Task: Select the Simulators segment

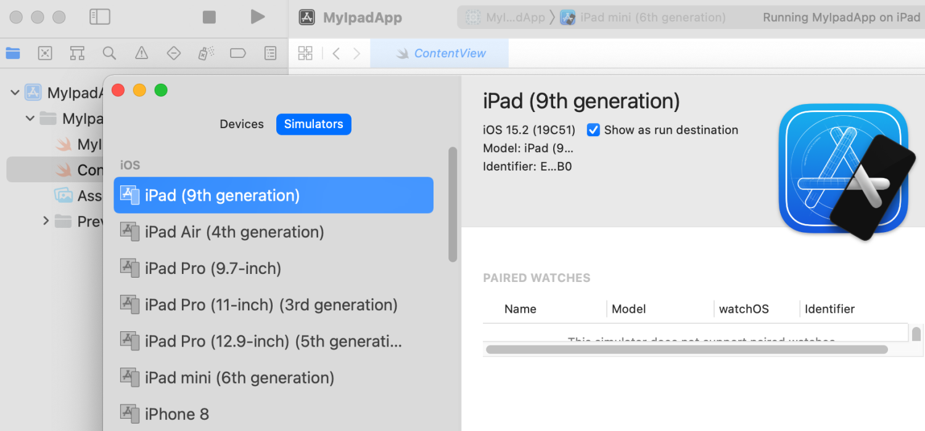Action: (313, 124)
